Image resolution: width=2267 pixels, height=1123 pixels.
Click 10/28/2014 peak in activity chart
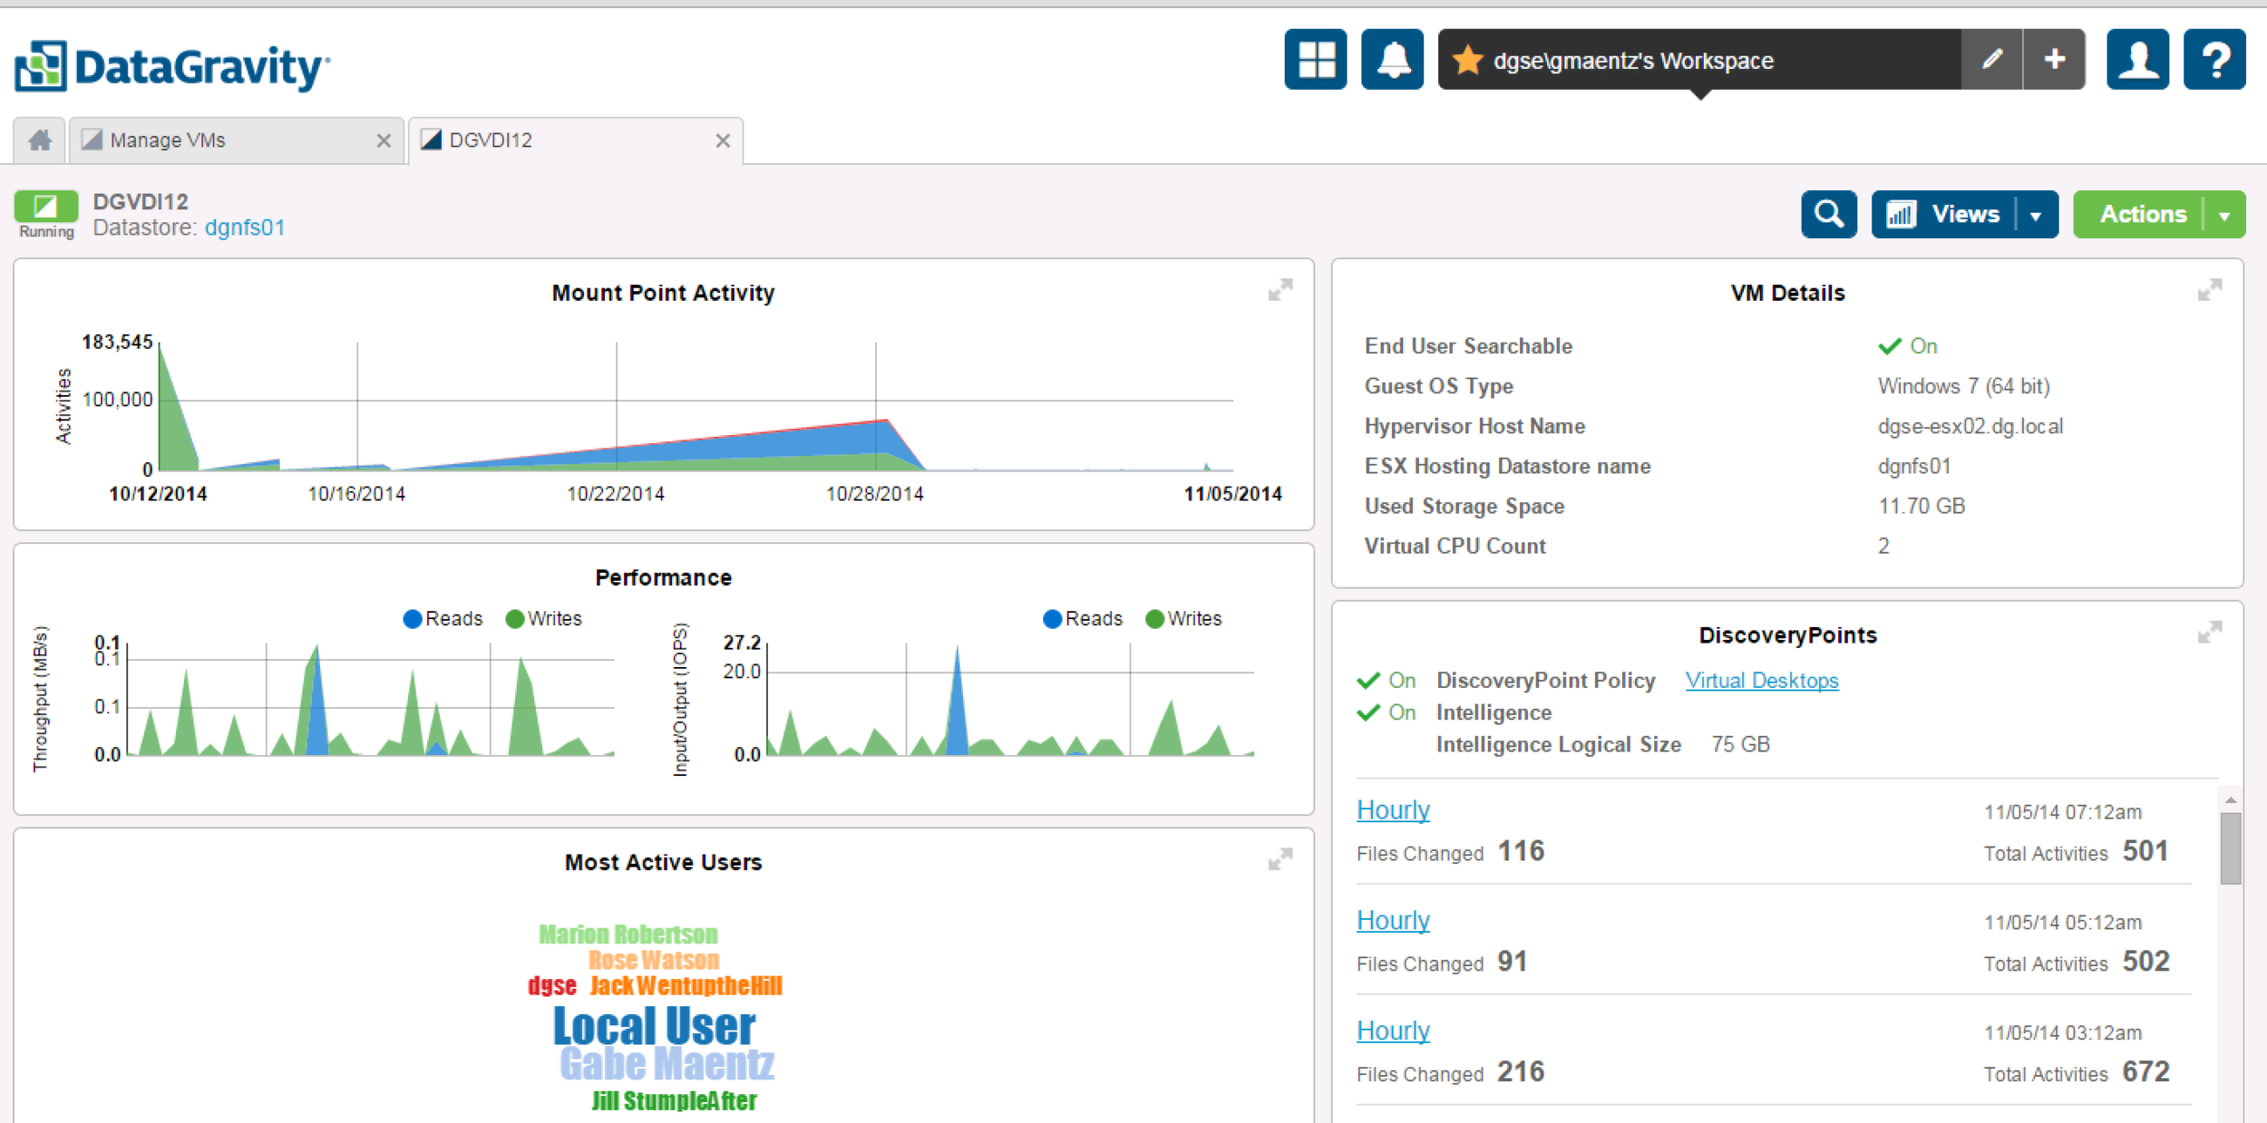(x=886, y=421)
